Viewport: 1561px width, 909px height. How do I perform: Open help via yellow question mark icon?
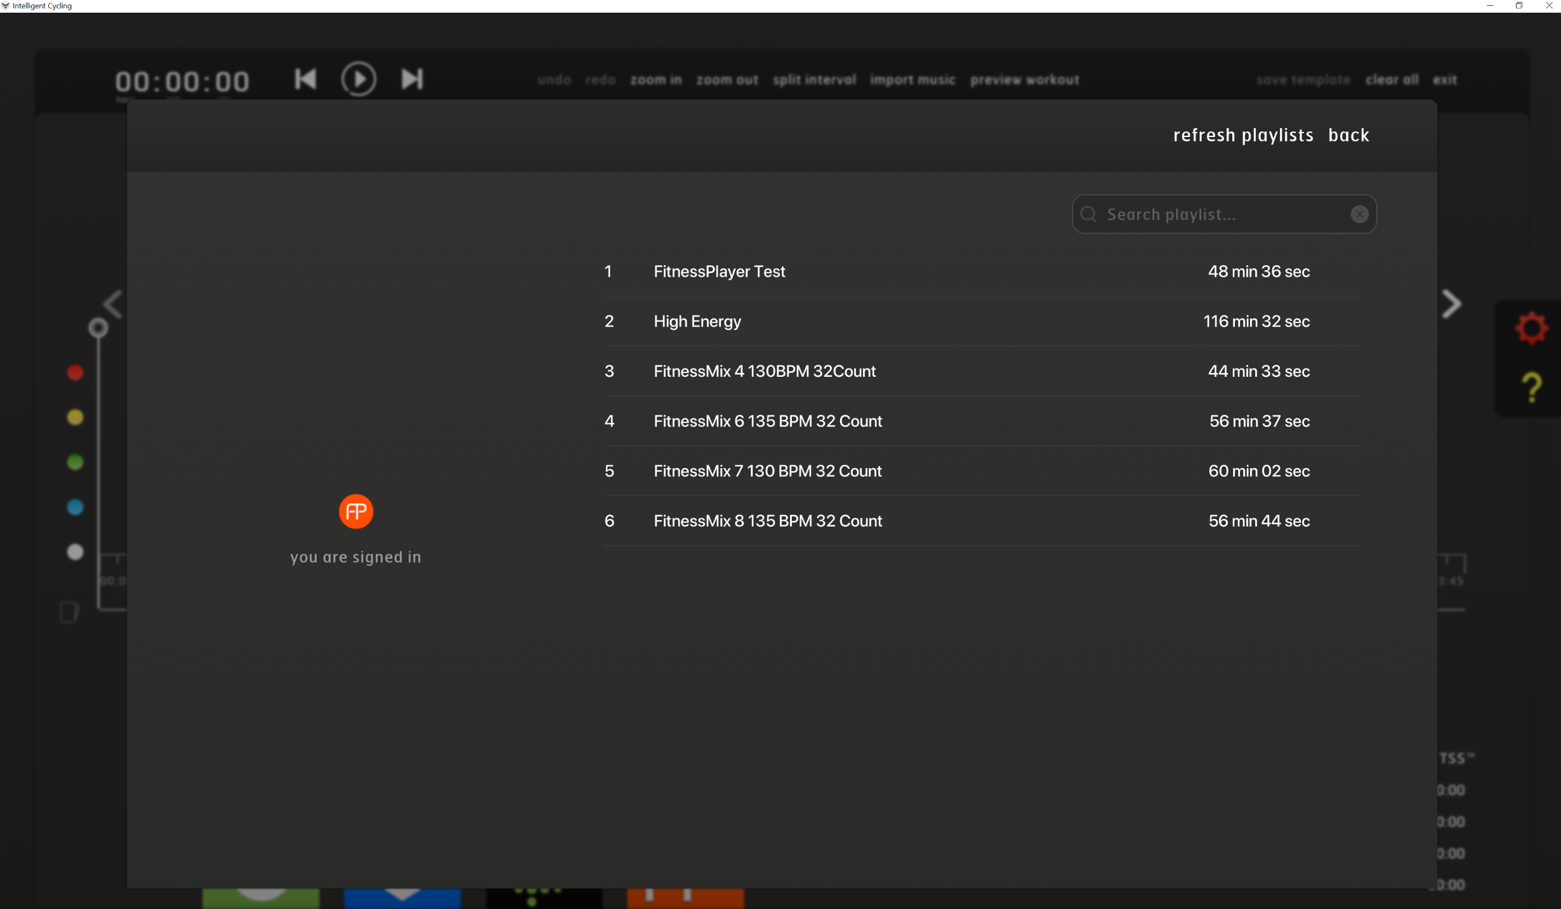pyautogui.click(x=1532, y=388)
